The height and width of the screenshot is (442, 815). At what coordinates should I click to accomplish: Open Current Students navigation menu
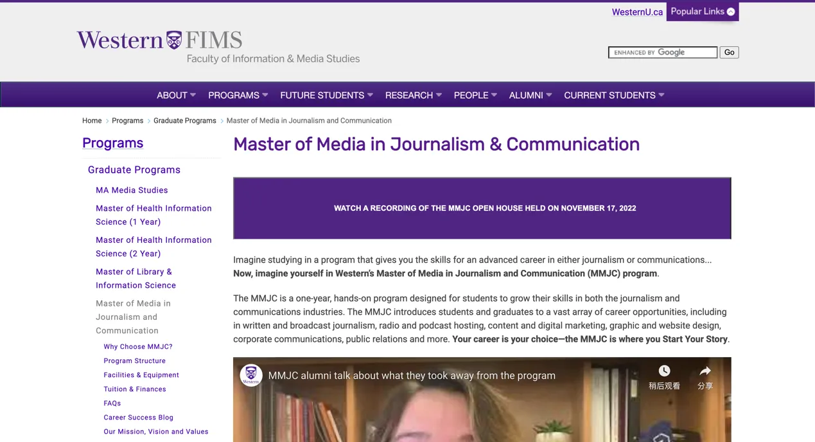click(614, 95)
